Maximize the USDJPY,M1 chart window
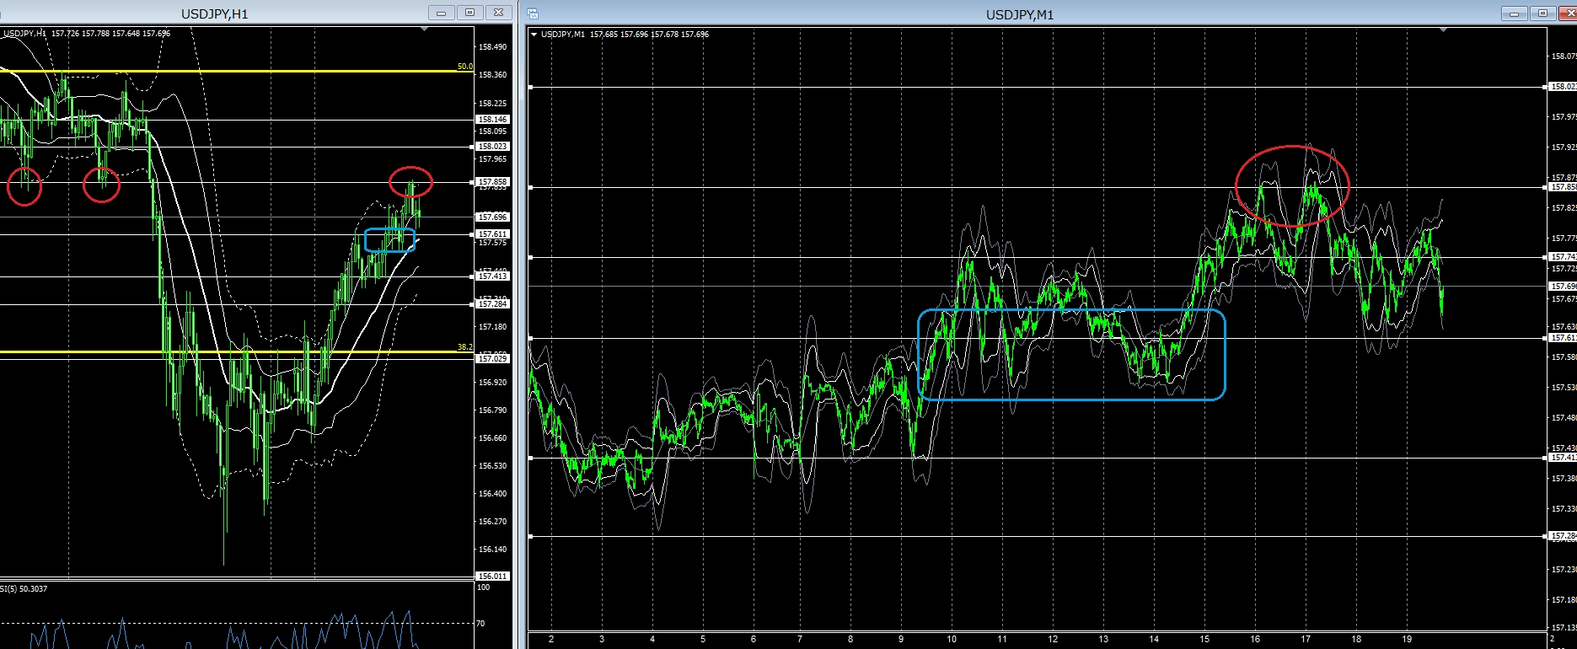Screen dimensions: 1577x649 click(1542, 13)
